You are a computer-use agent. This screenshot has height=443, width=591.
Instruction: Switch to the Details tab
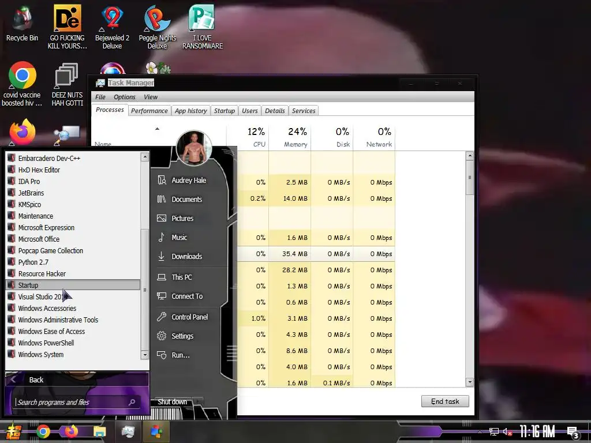275,111
